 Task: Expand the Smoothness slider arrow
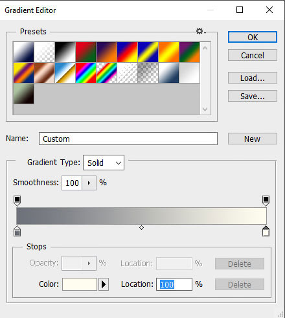coord(89,183)
